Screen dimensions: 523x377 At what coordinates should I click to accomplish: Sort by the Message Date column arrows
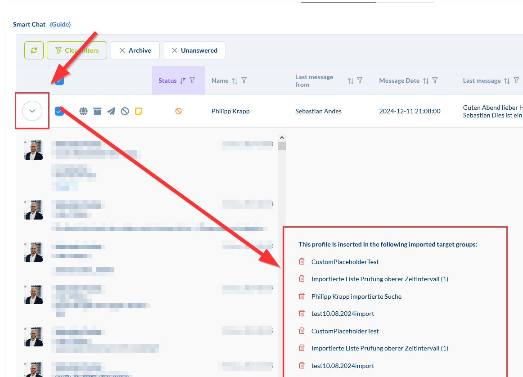coord(426,81)
